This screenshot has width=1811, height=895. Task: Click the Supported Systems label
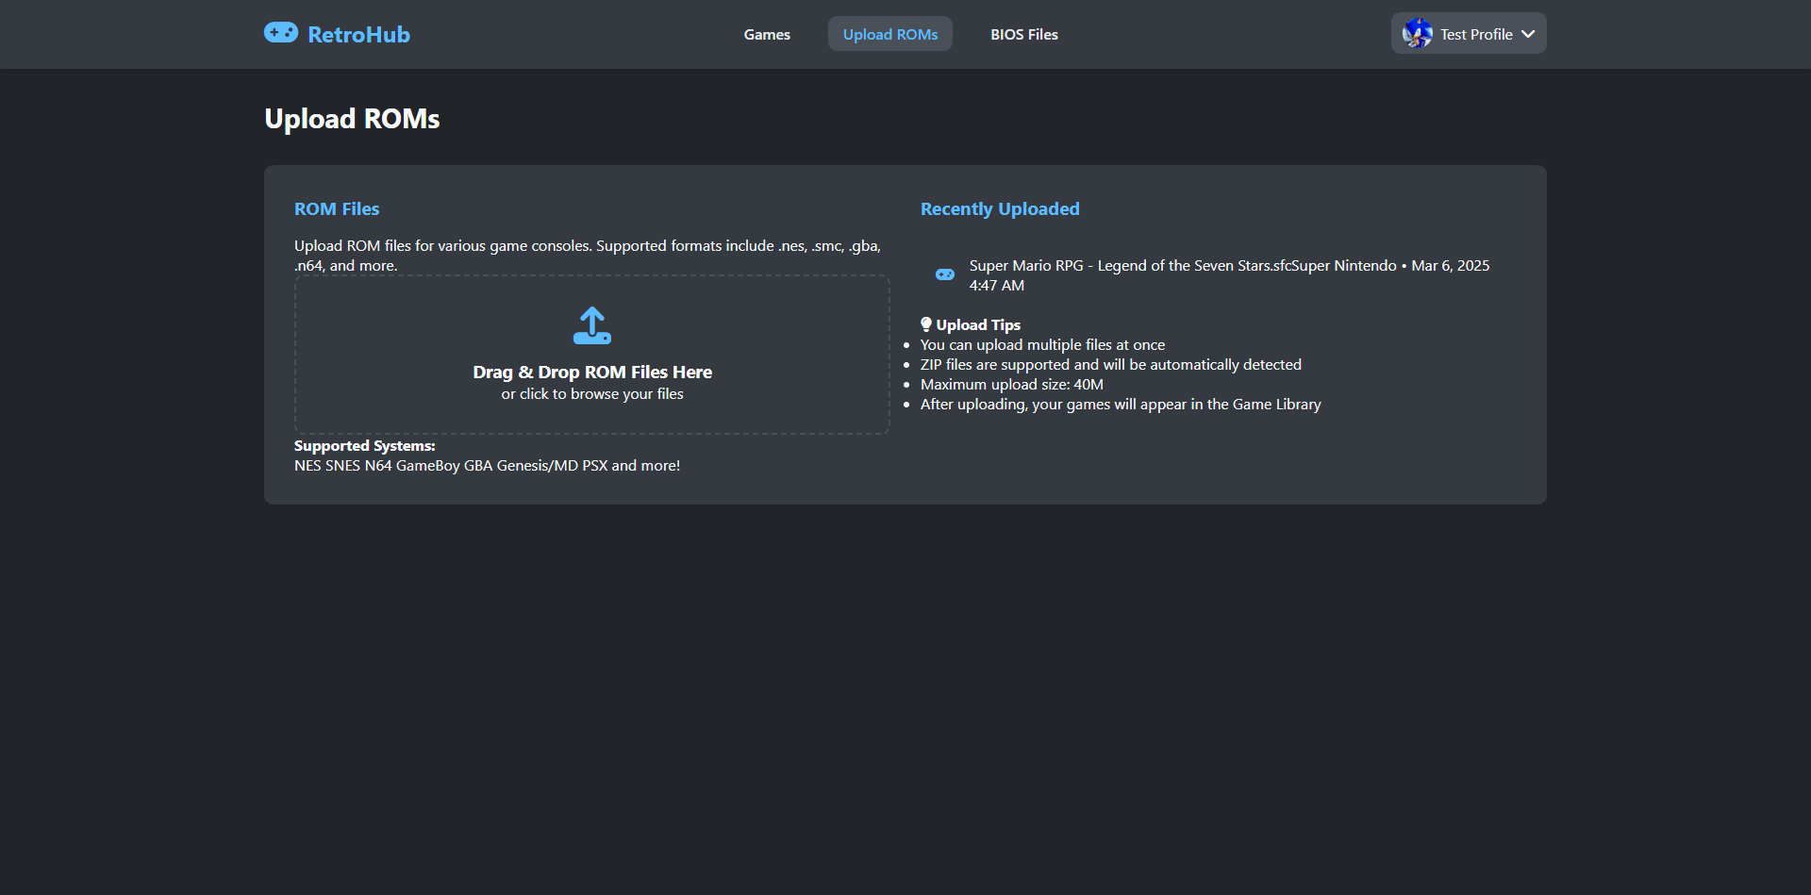point(364,446)
